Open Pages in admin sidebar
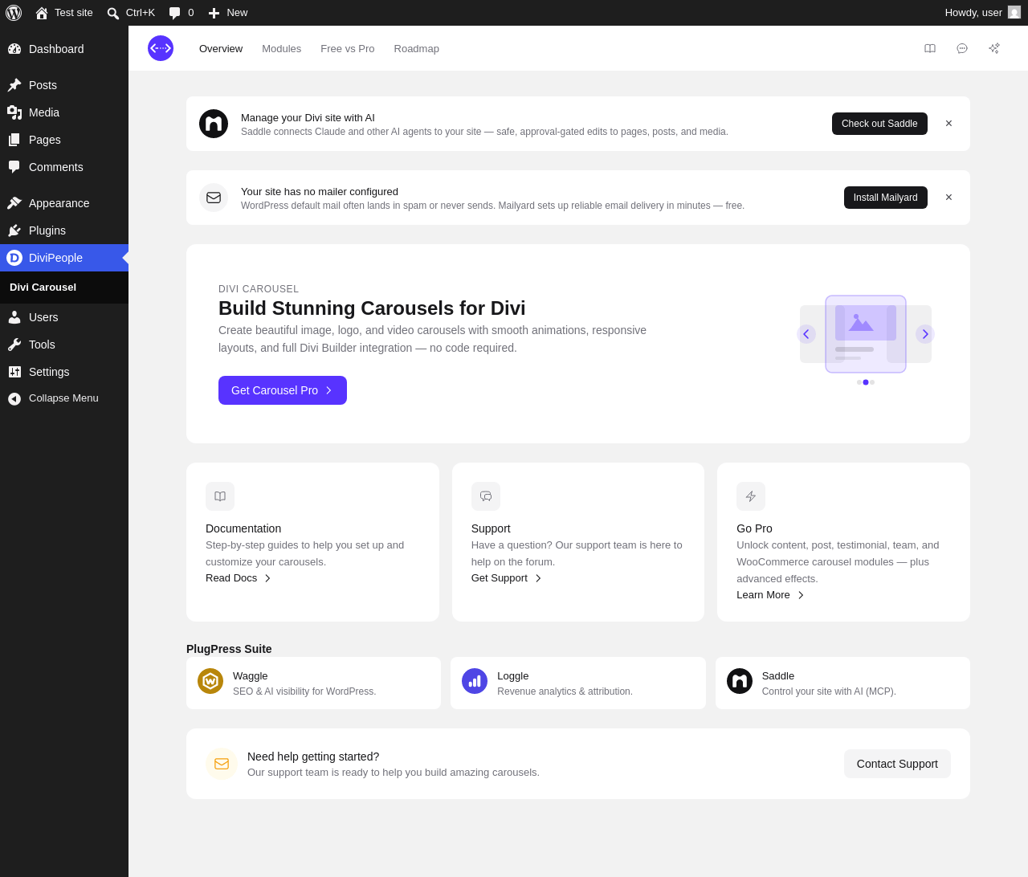 (x=64, y=140)
